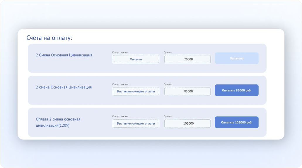Click title Оплата 2 смена основная цивилизация(1209)
Screen dimensions: 302x168
point(58,122)
